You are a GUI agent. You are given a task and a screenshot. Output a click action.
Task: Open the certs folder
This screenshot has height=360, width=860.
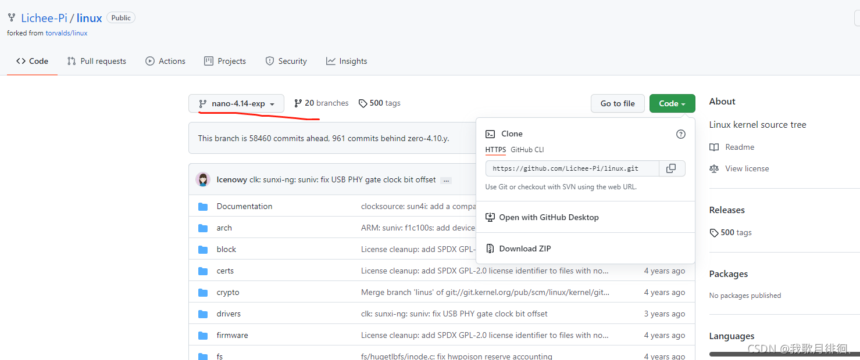pos(225,271)
